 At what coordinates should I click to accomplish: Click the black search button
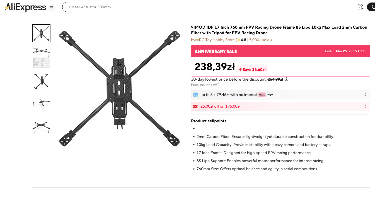(372, 7)
